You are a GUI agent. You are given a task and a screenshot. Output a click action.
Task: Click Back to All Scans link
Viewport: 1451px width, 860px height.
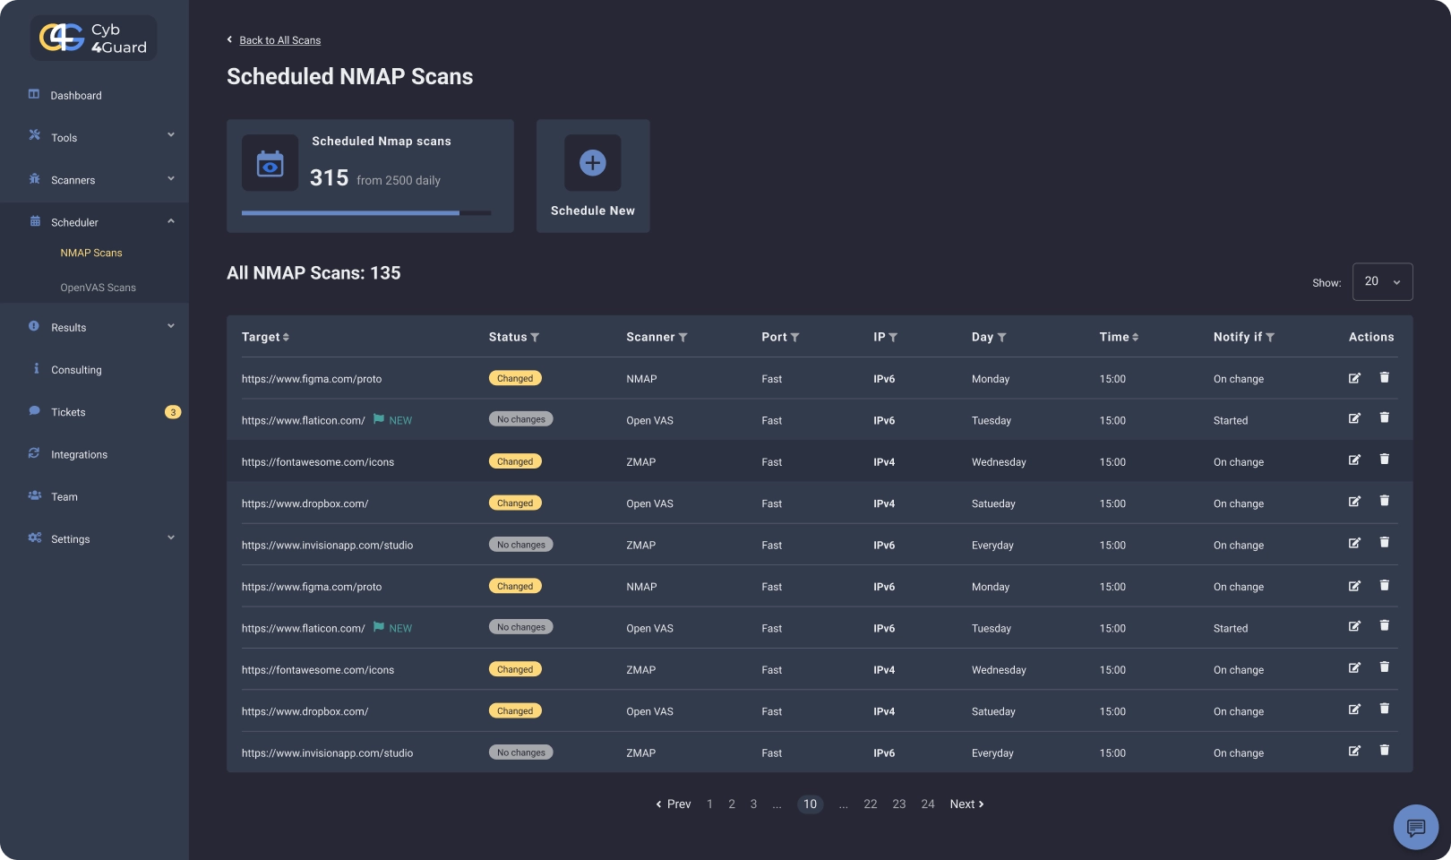tap(279, 40)
